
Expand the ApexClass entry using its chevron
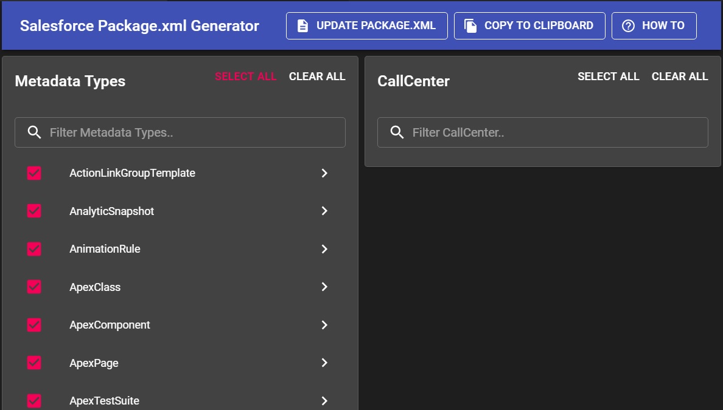coord(324,287)
